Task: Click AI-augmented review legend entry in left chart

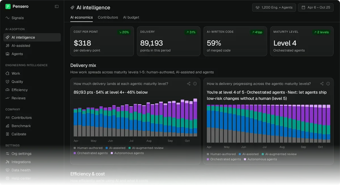Action: 146,148
